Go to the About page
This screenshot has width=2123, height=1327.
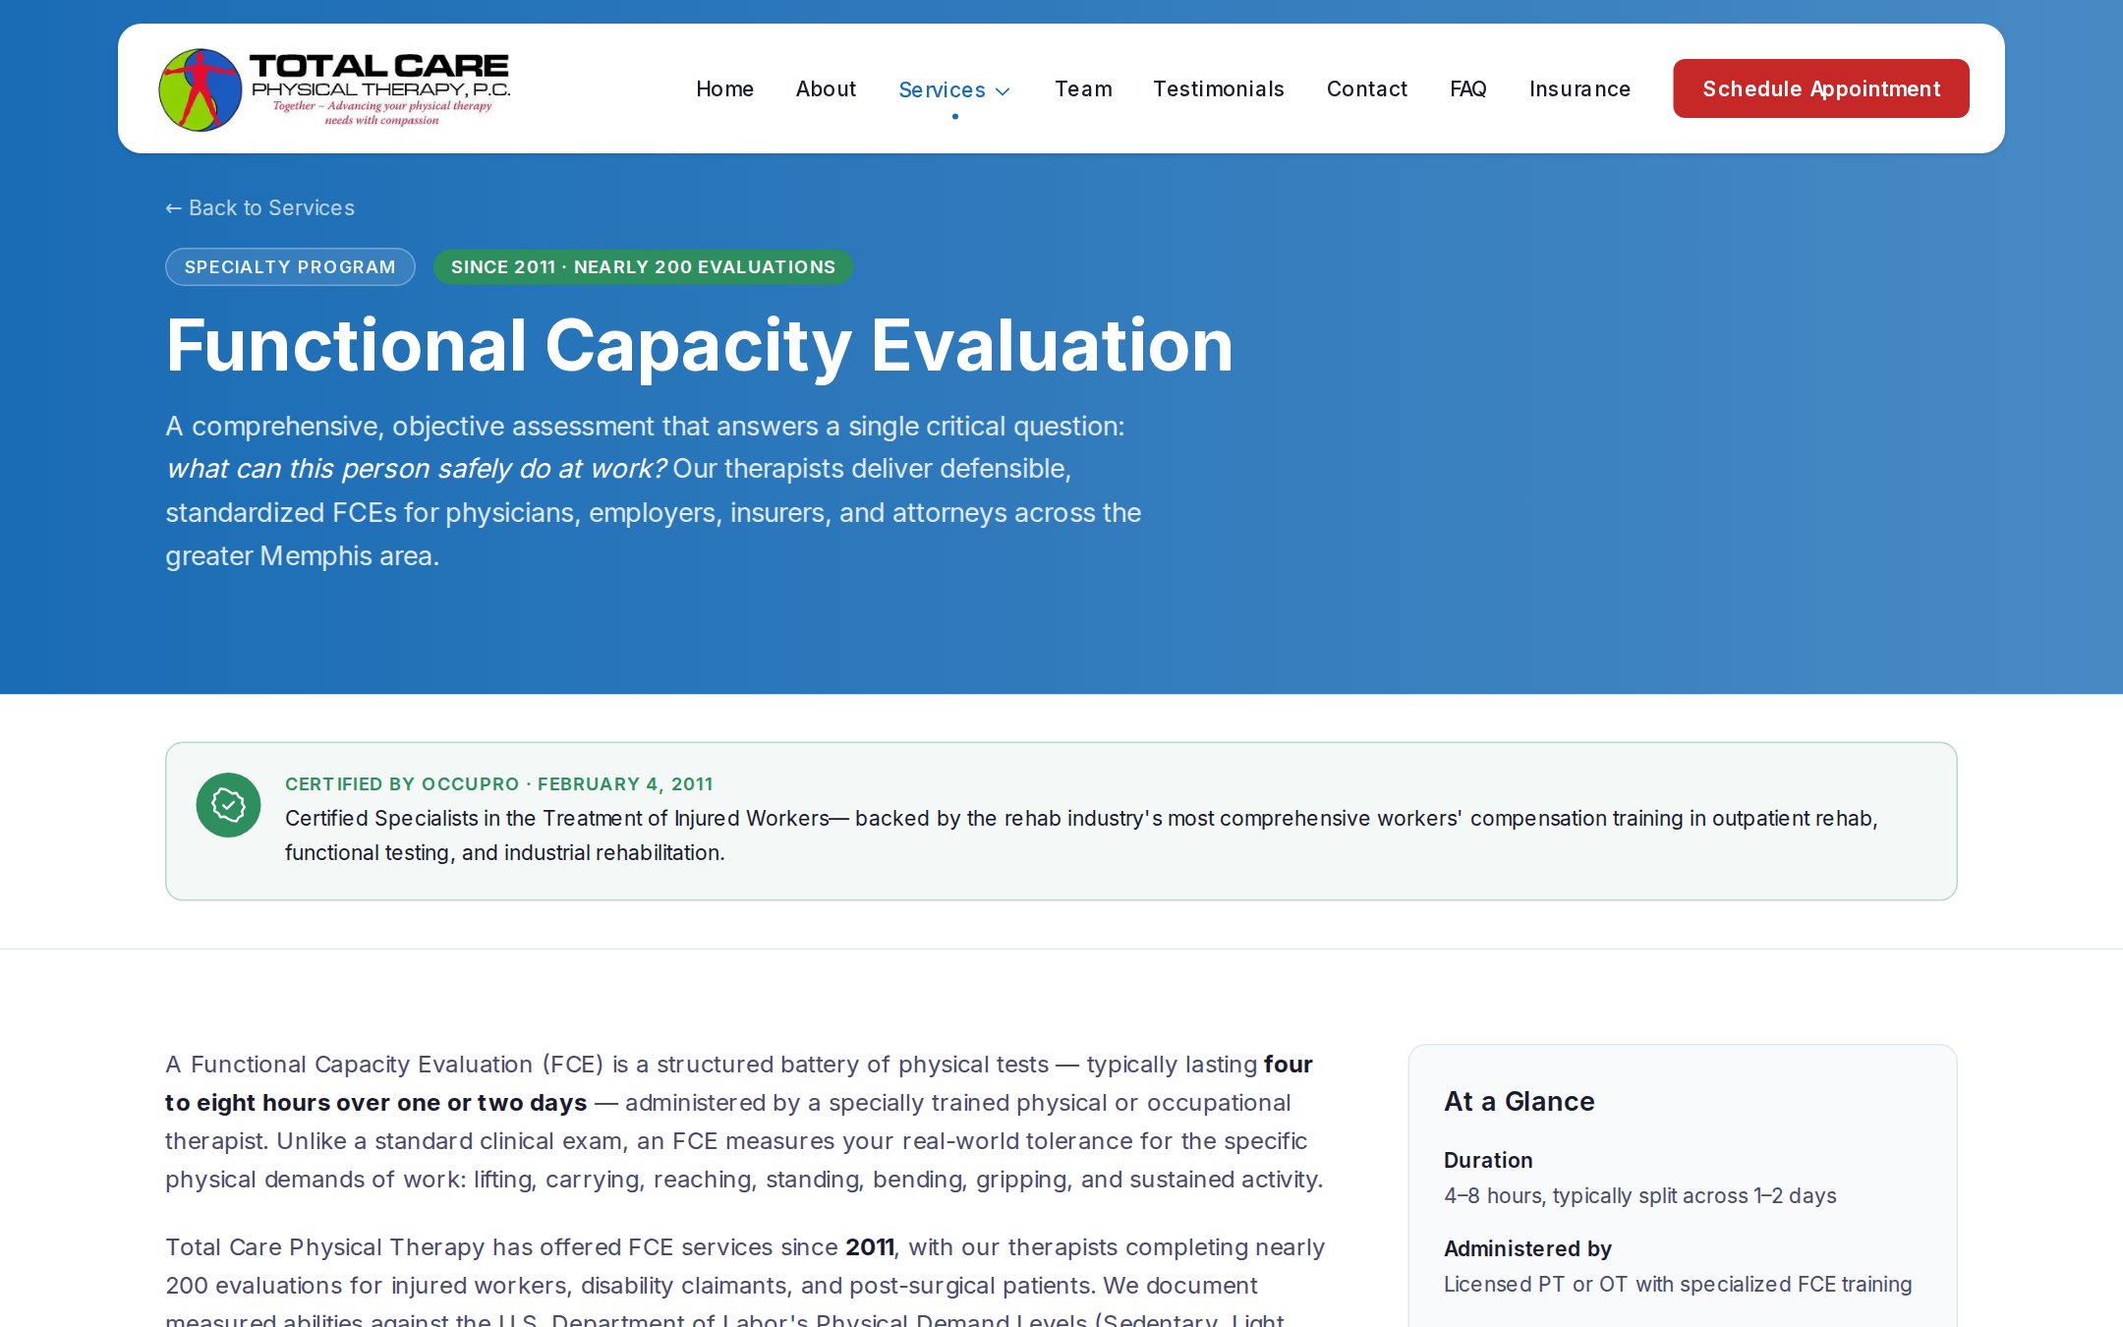[x=826, y=88]
